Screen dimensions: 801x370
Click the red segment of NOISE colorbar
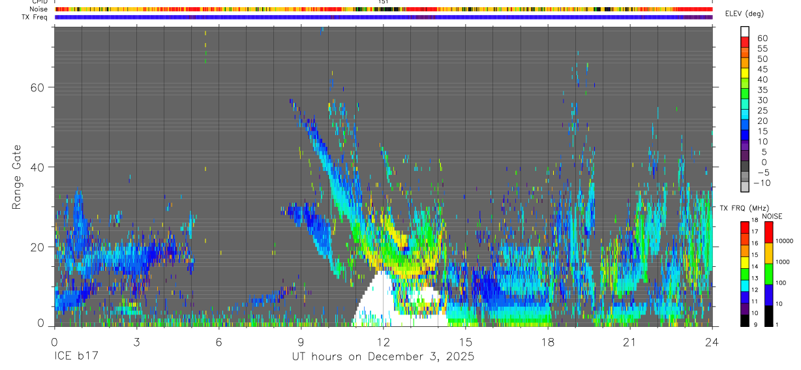(x=768, y=232)
